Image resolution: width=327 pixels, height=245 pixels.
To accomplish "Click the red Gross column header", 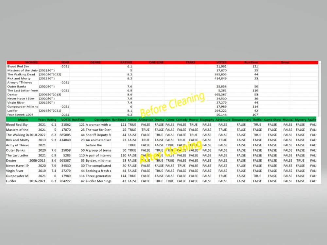I will tap(285, 62).
